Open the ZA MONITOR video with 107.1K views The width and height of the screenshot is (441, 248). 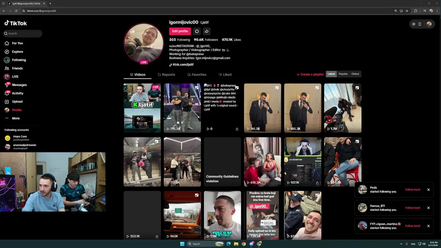coord(302,162)
